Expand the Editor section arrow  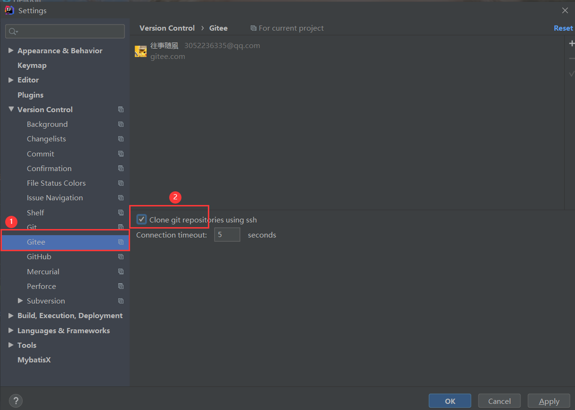(11, 80)
